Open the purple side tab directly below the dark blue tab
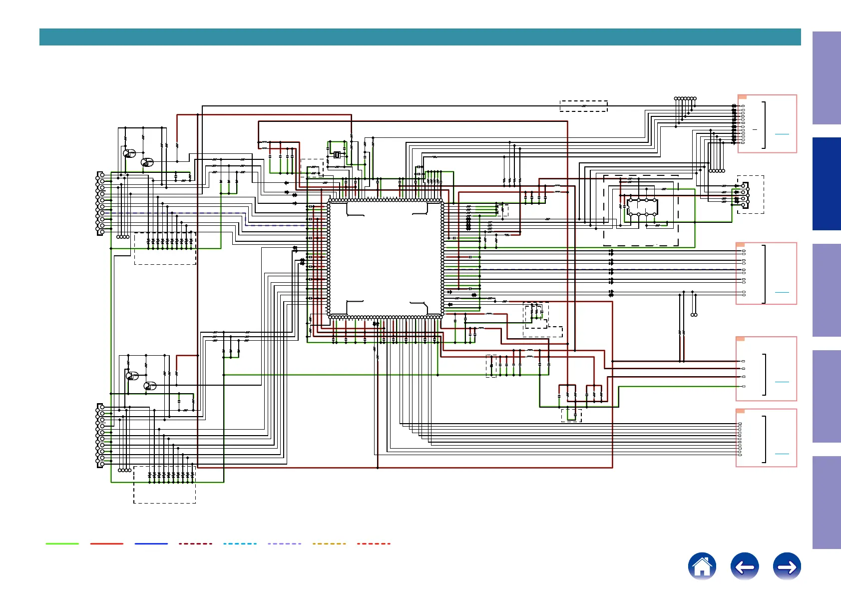 click(827, 290)
